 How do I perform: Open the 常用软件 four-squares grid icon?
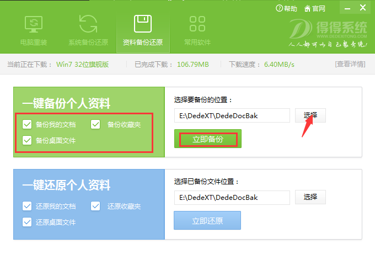(197, 24)
